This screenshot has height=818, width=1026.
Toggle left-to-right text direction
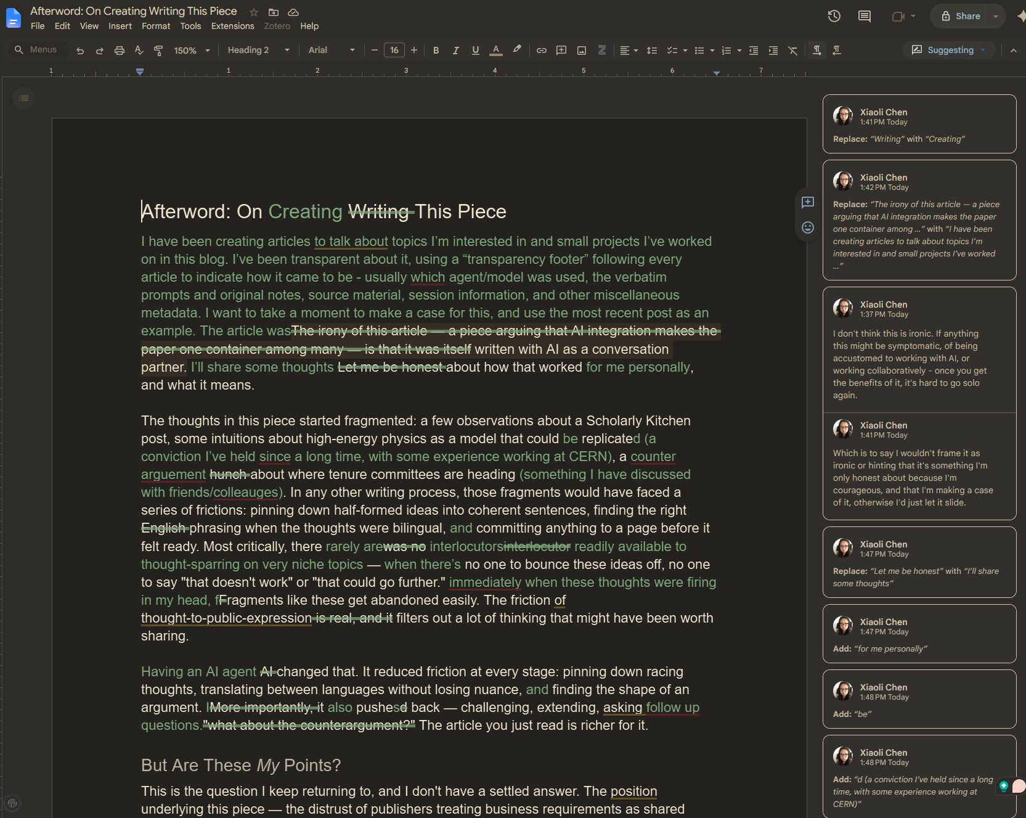click(x=816, y=51)
